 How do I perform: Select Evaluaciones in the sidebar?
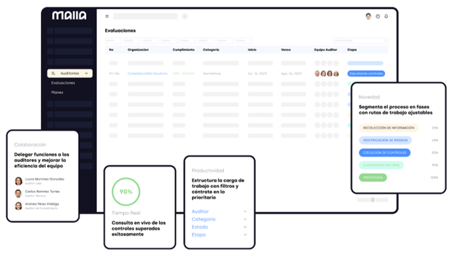(63, 83)
